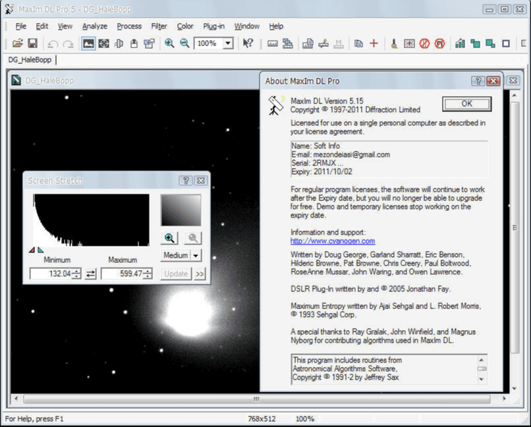Click the Update button in Screen Stretch

click(176, 273)
